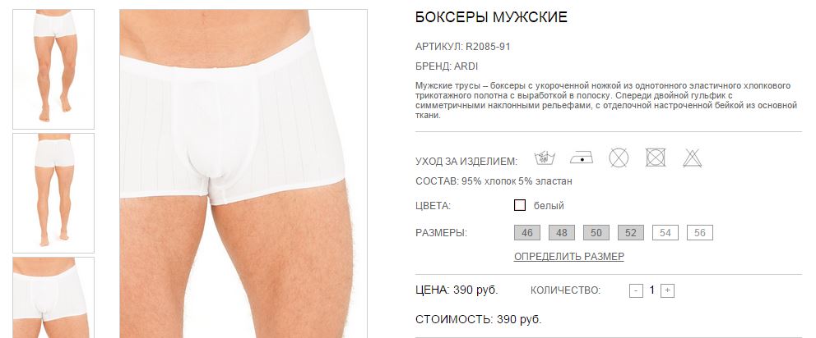Image resolution: width=816 pixels, height=338 pixels.
Task: Click the do-not-bleach triangle icon
Action: point(693,158)
